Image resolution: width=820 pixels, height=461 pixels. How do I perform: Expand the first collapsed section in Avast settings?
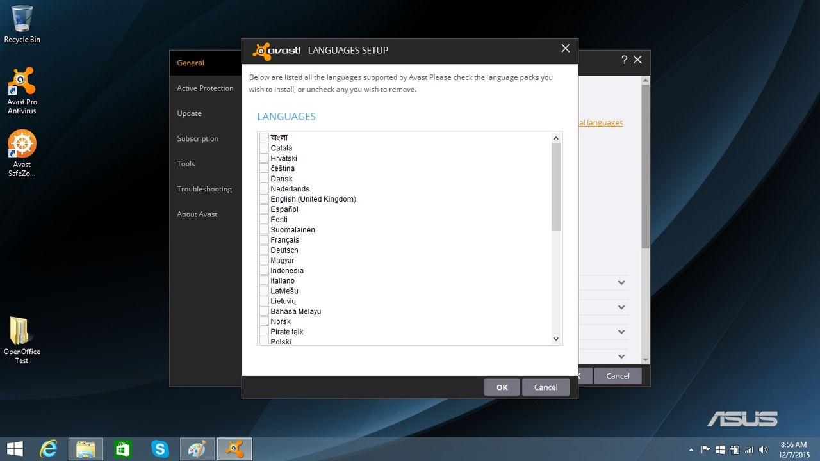tap(621, 283)
